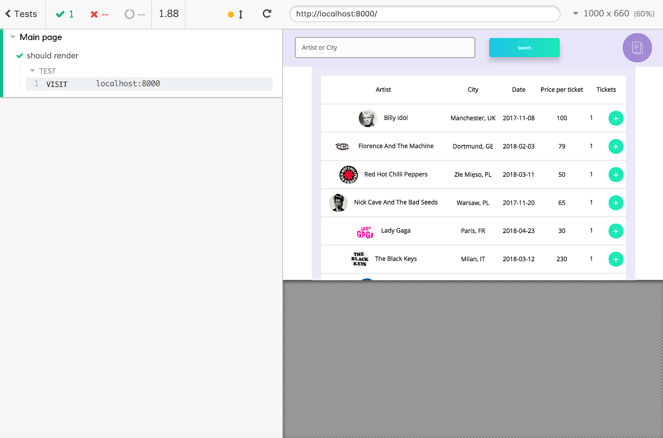Click the date 2018-02-03
Screen dimensions: 663x438
(518, 146)
